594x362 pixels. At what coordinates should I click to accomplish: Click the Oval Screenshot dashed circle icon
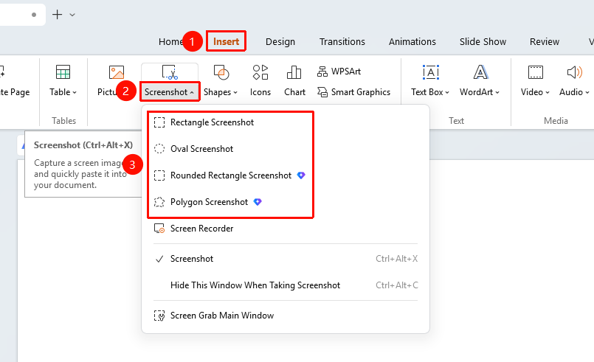tap(159, 149)
